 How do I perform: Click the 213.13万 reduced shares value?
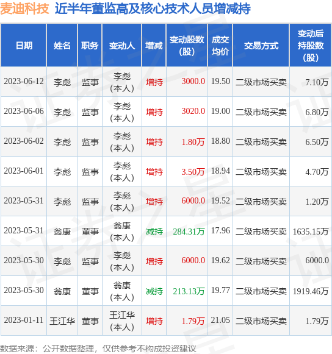pos(189,291)
